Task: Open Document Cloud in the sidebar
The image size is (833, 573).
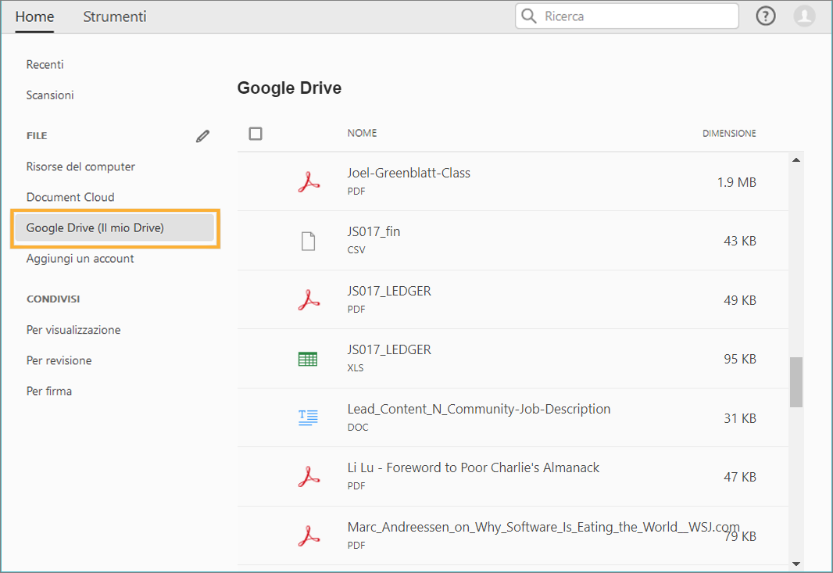Action: [70, 198]
